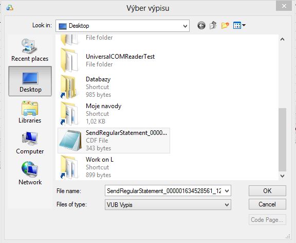
Task: Select the UniversalCOMReaderTest folder
Action: click(114, 60)
